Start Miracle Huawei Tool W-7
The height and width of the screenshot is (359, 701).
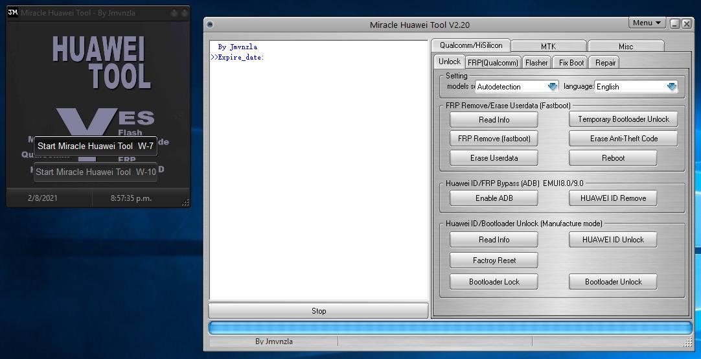(x=95, y=146)
